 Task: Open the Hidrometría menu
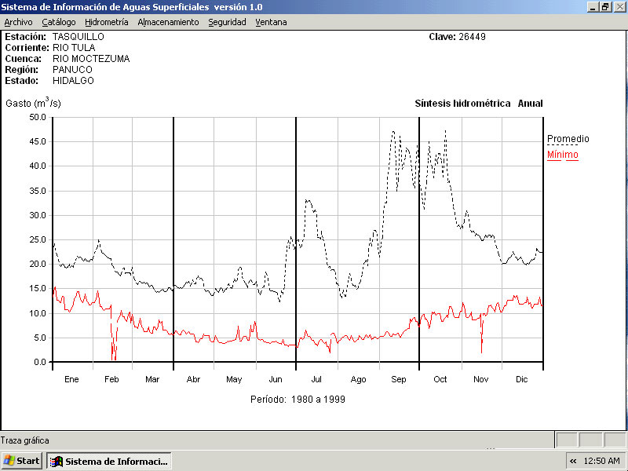pyautogui.click(x=106, y=22)
